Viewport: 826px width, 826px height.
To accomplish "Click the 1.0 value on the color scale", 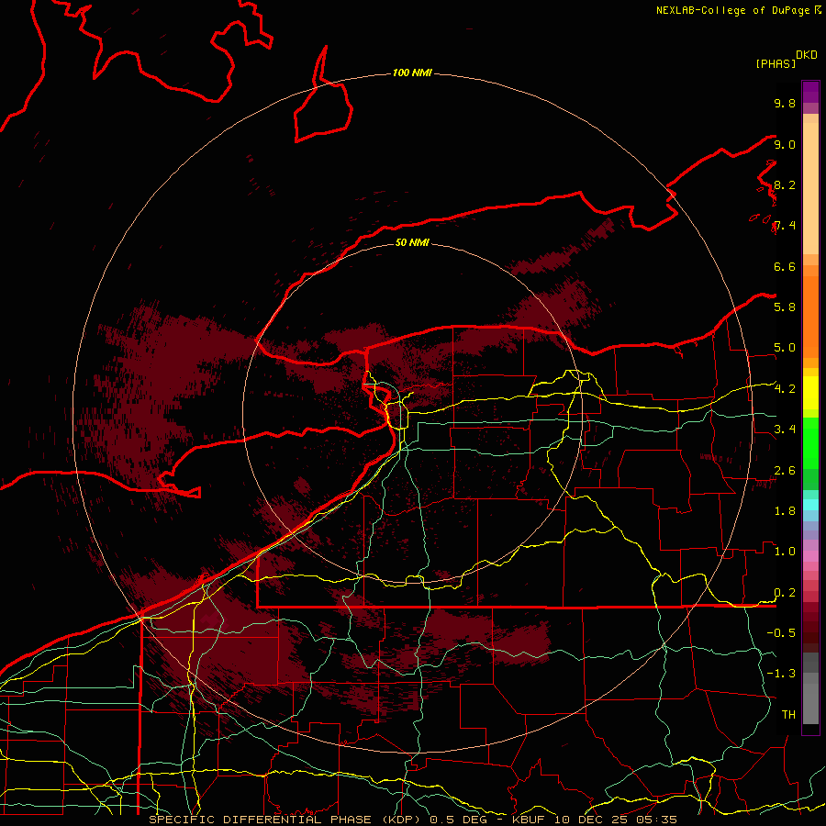I will (x=785, y=552).
